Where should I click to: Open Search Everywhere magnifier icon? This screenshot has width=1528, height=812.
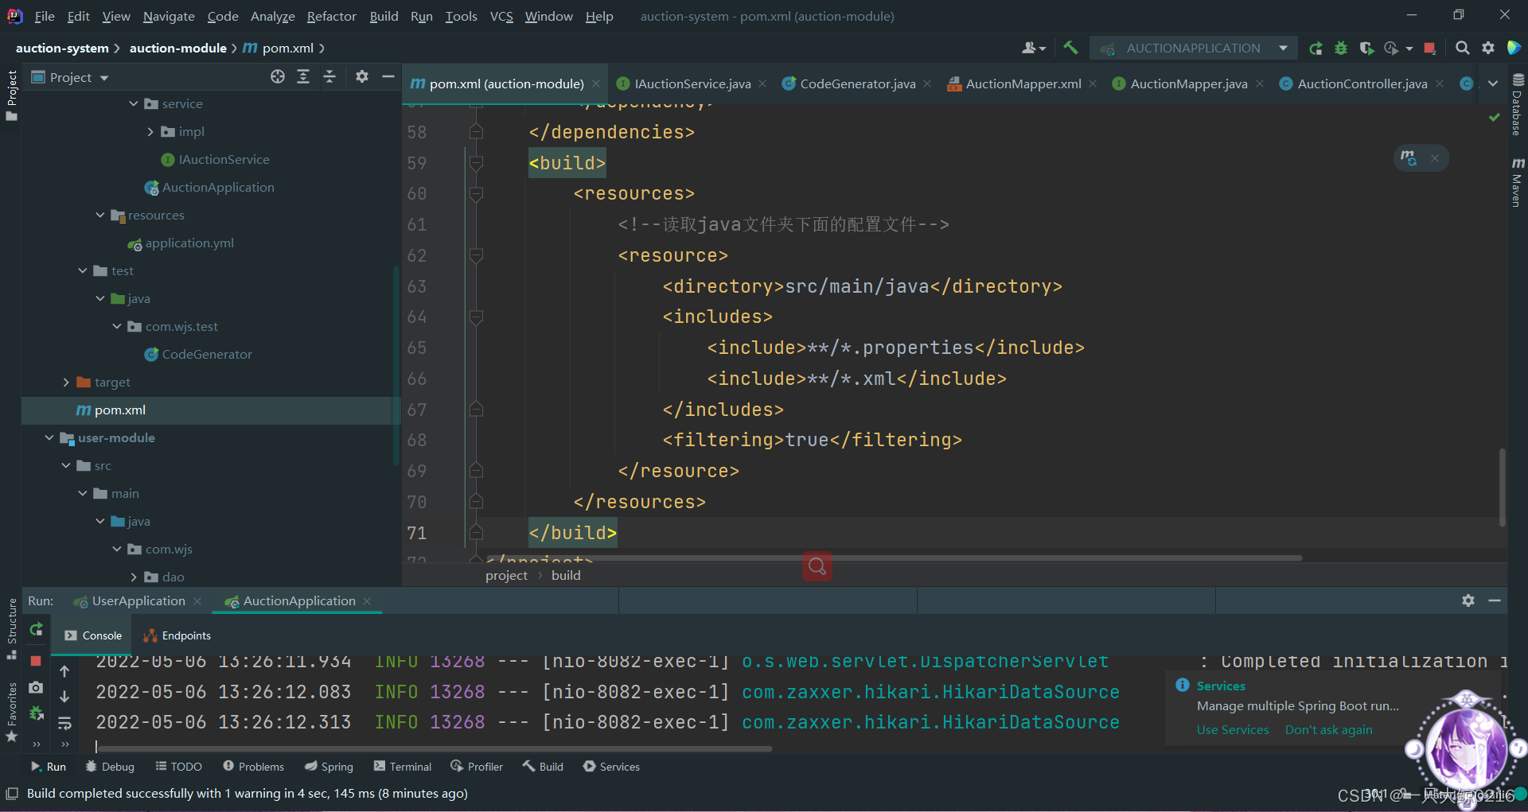1462,49
